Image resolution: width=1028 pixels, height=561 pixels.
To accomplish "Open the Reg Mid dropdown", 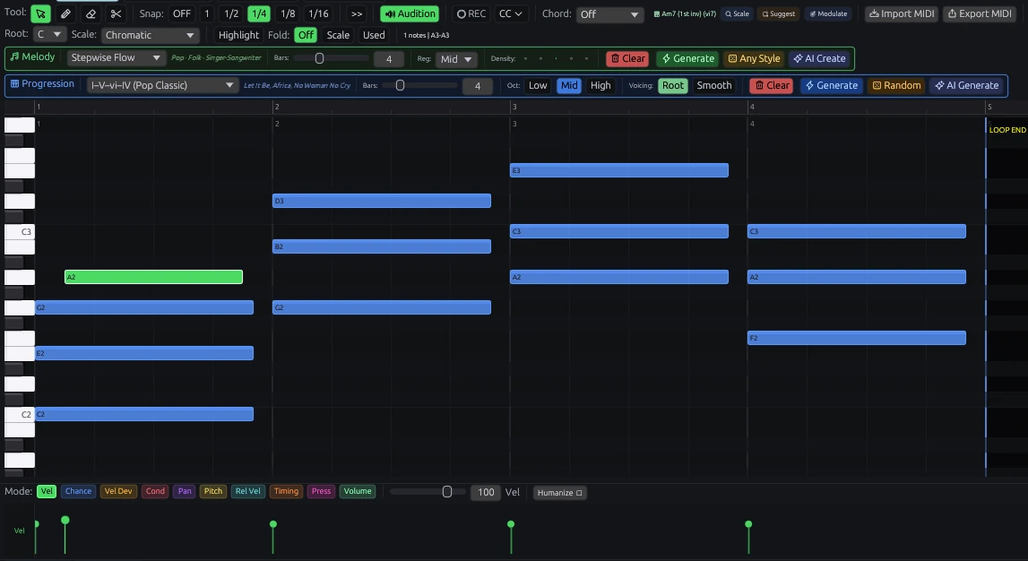I will click(x=456, y=59).
